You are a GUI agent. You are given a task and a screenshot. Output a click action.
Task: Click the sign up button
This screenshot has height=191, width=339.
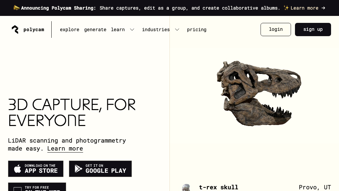(x=313, y=30)
